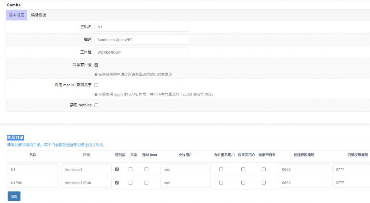Check 继承所有者 for the N1 share
Viewport: 370px width, 203px height.
264,170
